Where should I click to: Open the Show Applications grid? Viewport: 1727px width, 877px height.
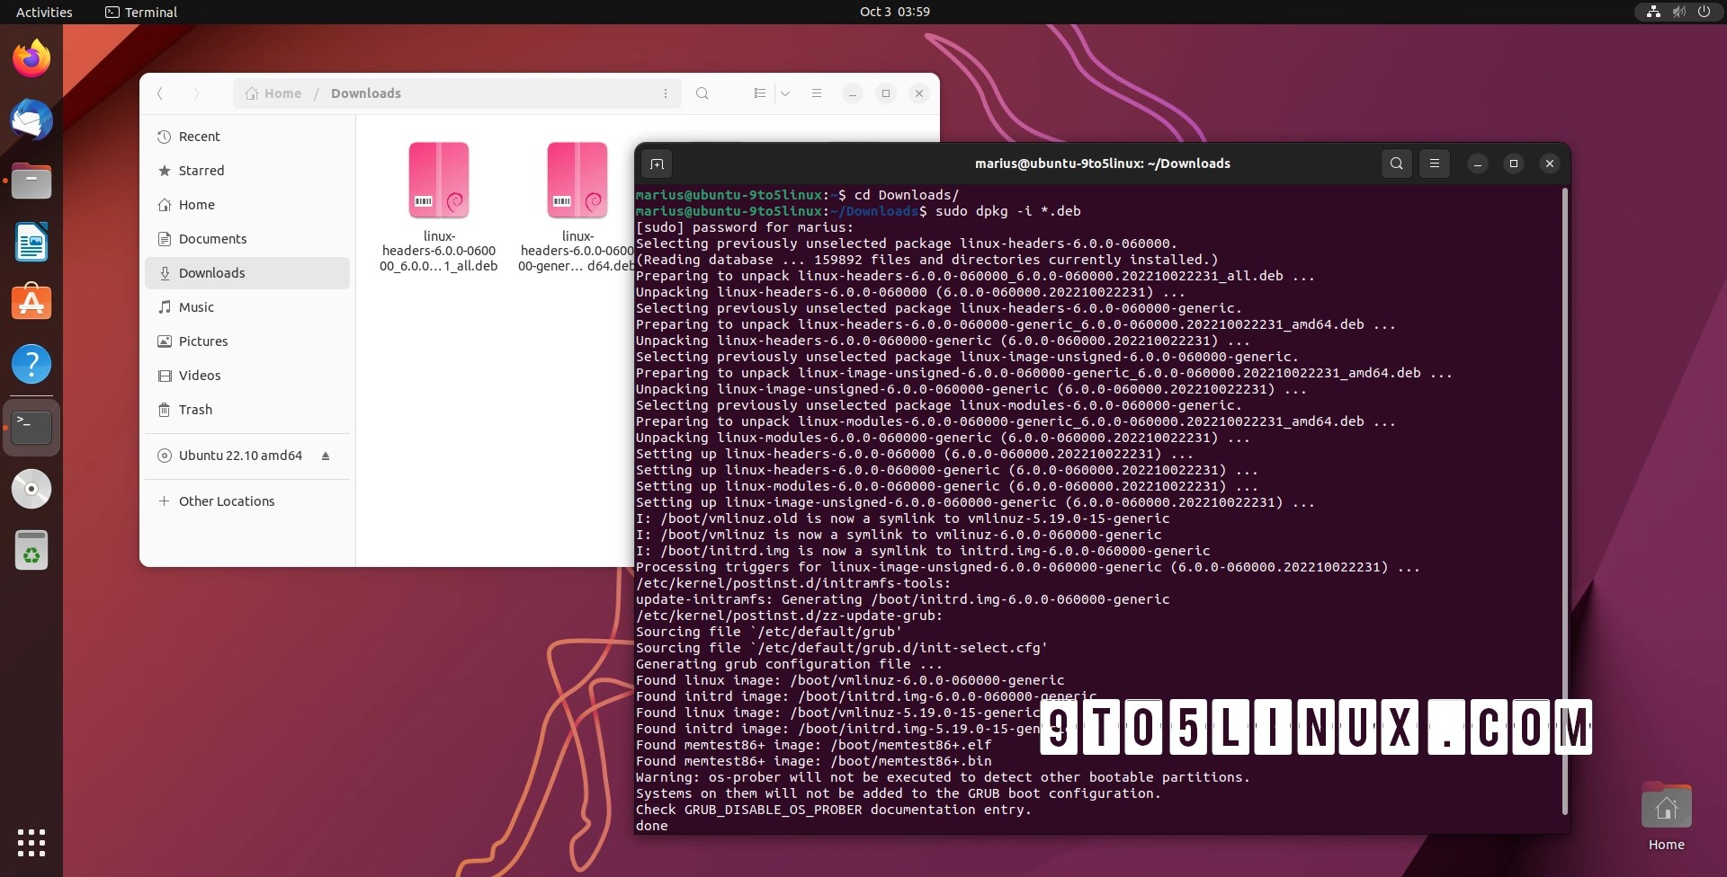(x=31, y=843)
